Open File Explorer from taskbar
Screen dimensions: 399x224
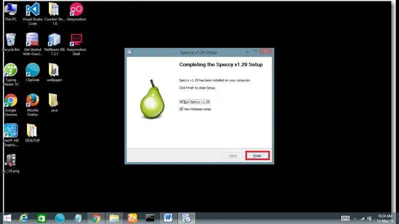click(x=114, y=218)
